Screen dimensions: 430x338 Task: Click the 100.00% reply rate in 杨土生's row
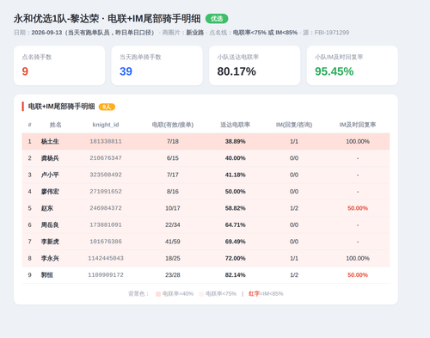point(358,141)
